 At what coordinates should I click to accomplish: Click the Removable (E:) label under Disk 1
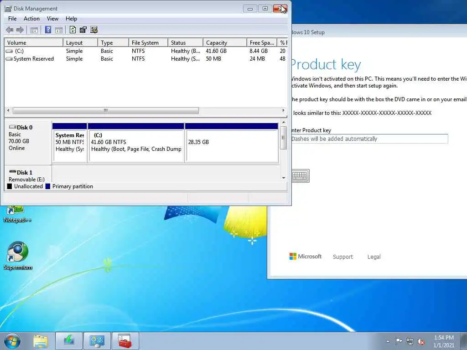(26, 180)
